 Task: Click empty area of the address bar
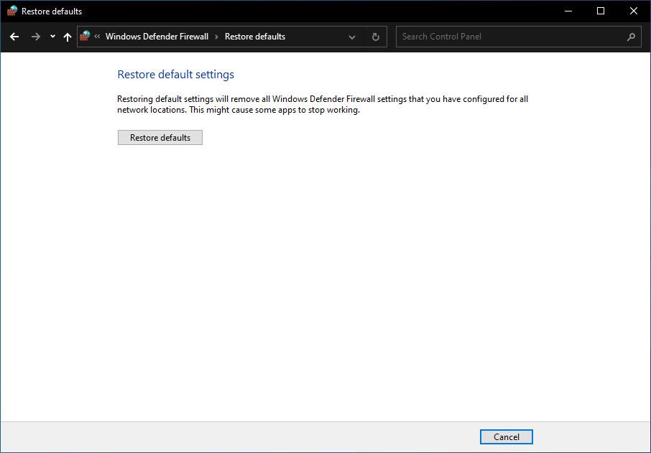(x=315, y=37)
